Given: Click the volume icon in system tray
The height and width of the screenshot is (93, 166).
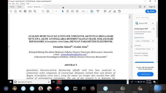Looking at the screenshot, I should 144,82.
